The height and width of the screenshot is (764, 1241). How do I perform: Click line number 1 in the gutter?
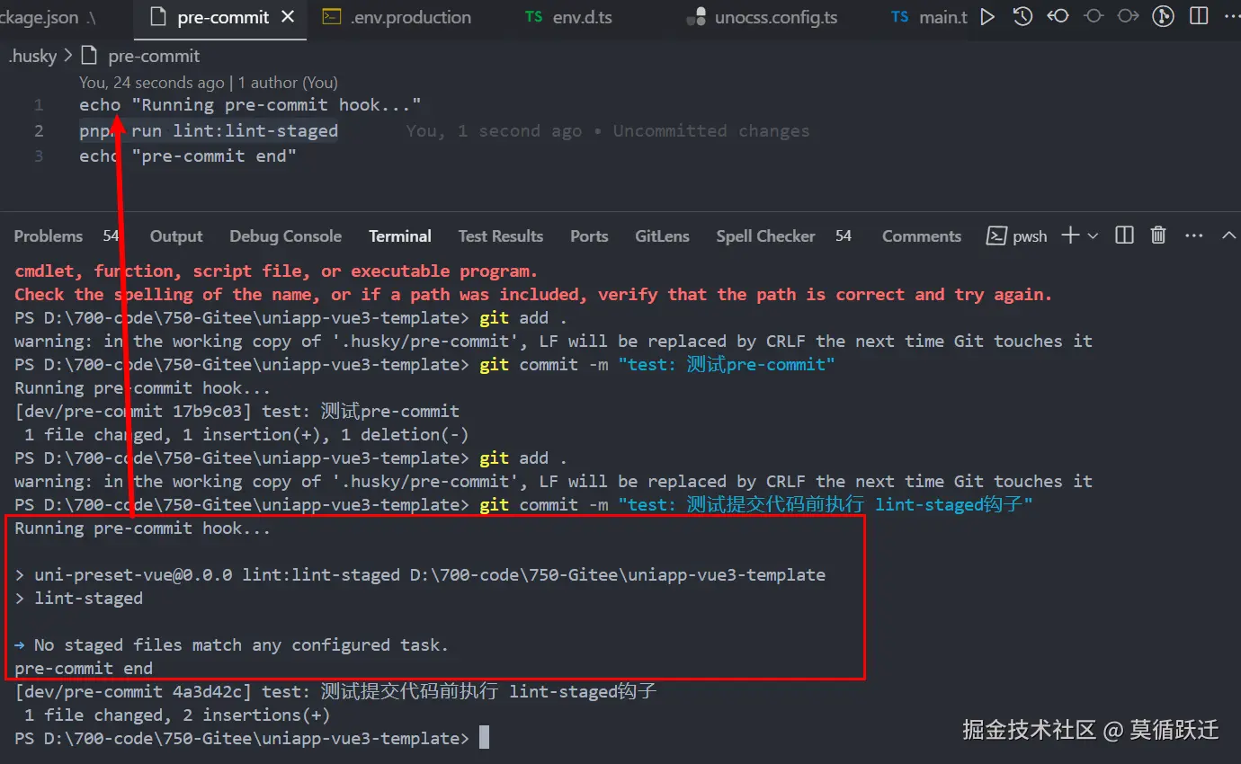coord(39,105)
